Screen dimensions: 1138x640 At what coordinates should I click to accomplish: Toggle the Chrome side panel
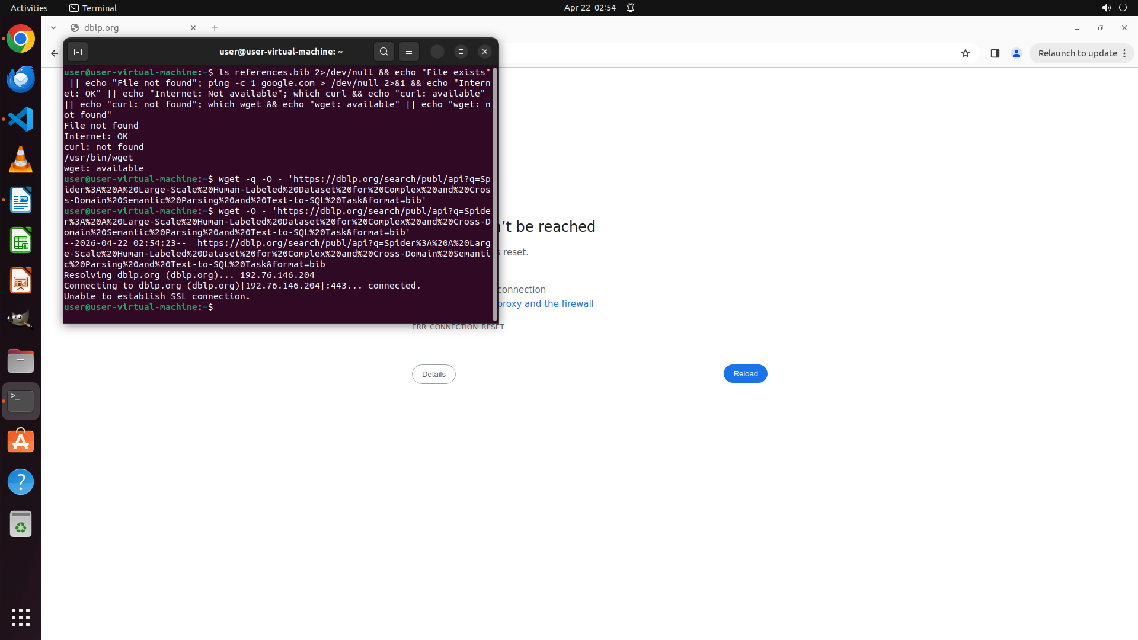click(x=995, y=53)
